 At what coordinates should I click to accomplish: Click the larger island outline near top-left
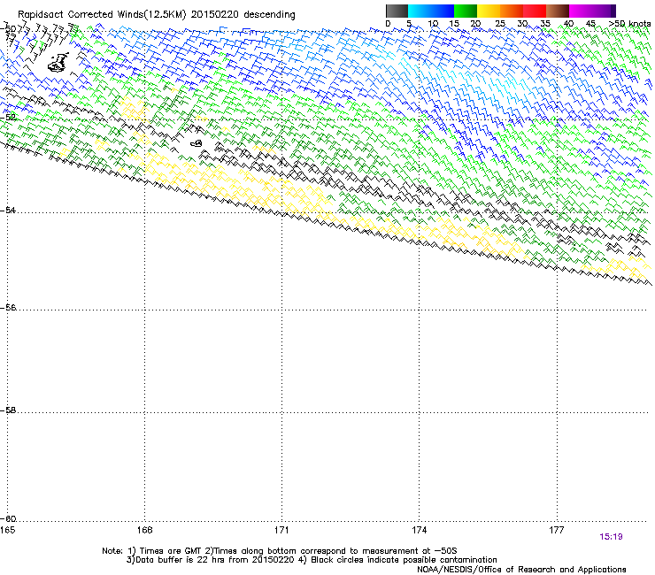coord(58,62)
